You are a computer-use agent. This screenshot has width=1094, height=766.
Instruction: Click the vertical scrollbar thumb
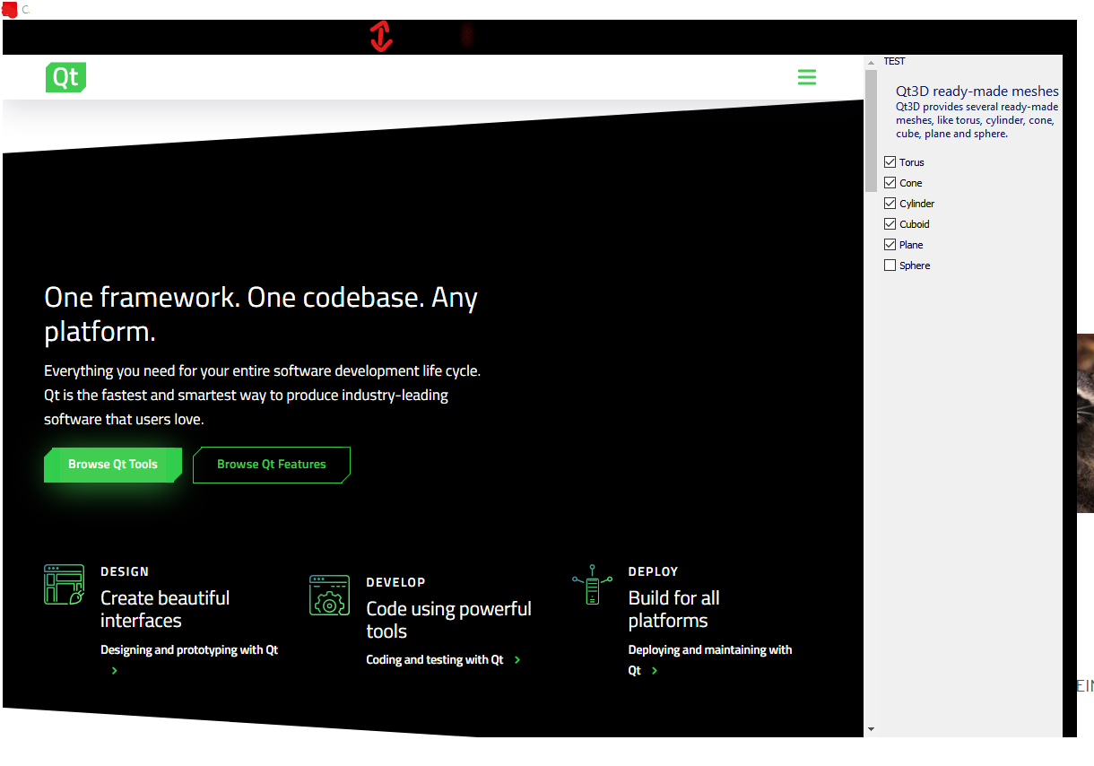coord(871,130)
